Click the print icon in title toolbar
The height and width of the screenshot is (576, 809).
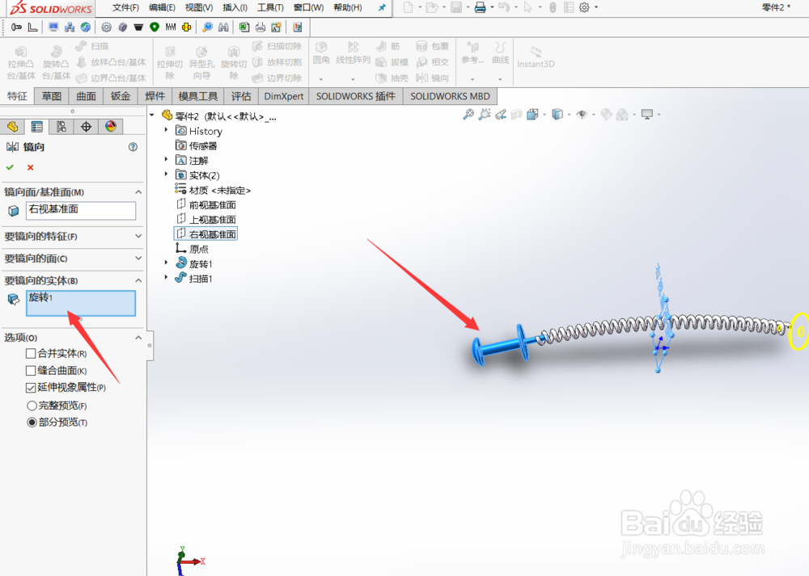(480, 7)
